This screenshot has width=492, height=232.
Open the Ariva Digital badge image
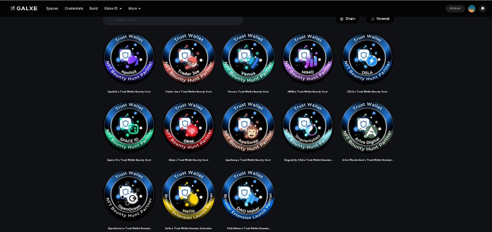[x=367, y=127]
